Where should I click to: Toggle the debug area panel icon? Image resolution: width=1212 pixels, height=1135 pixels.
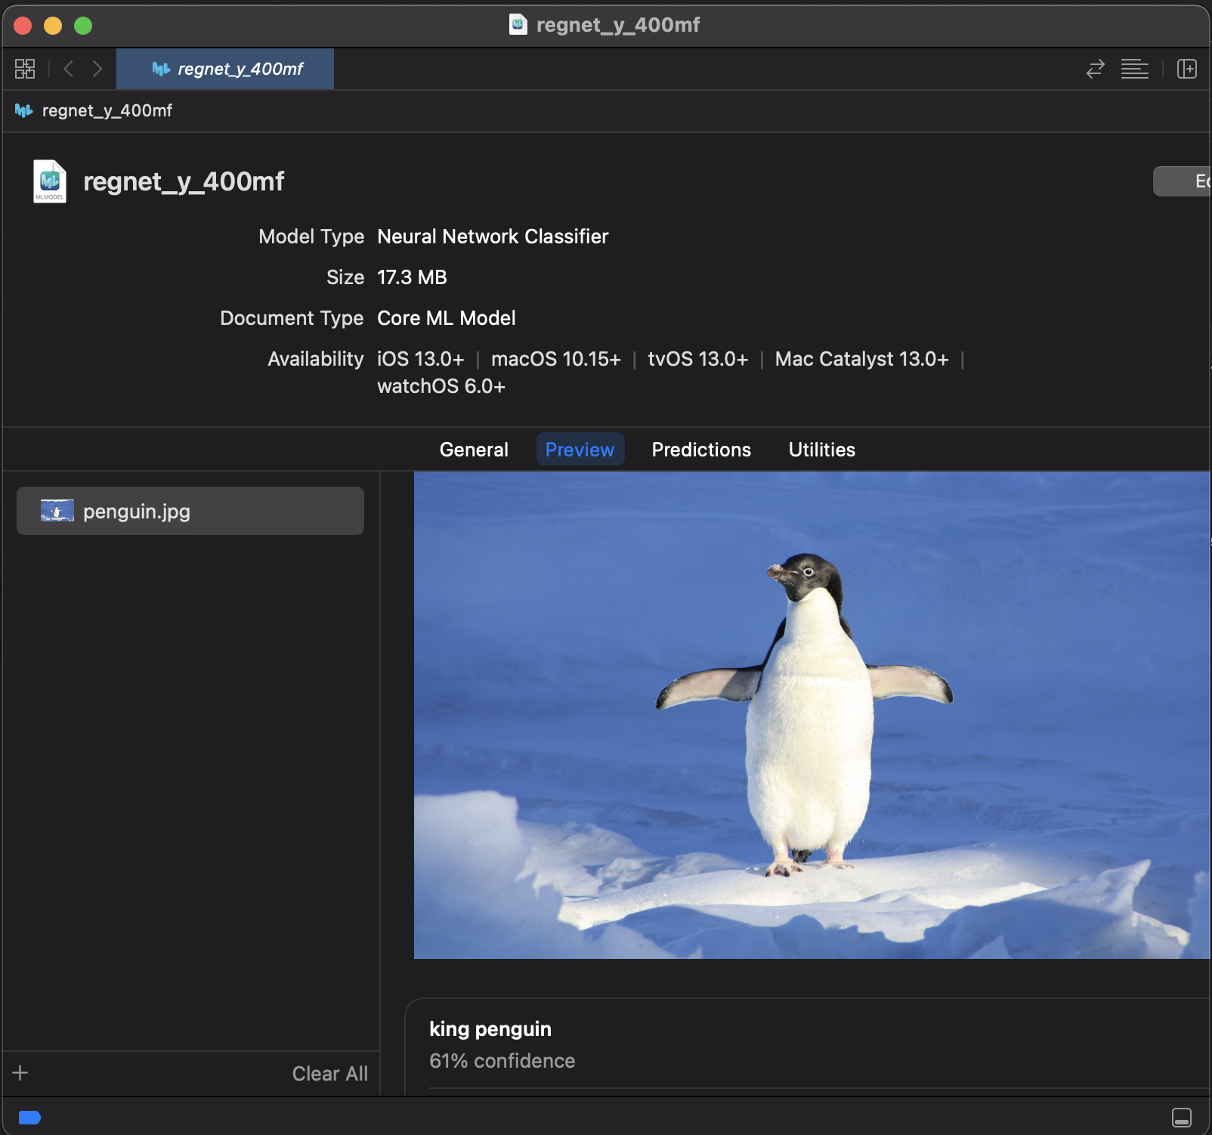pos(1181,1117)
